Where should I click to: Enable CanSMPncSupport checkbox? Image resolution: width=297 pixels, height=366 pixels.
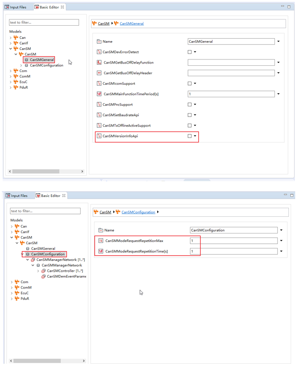tap(190, 104)
